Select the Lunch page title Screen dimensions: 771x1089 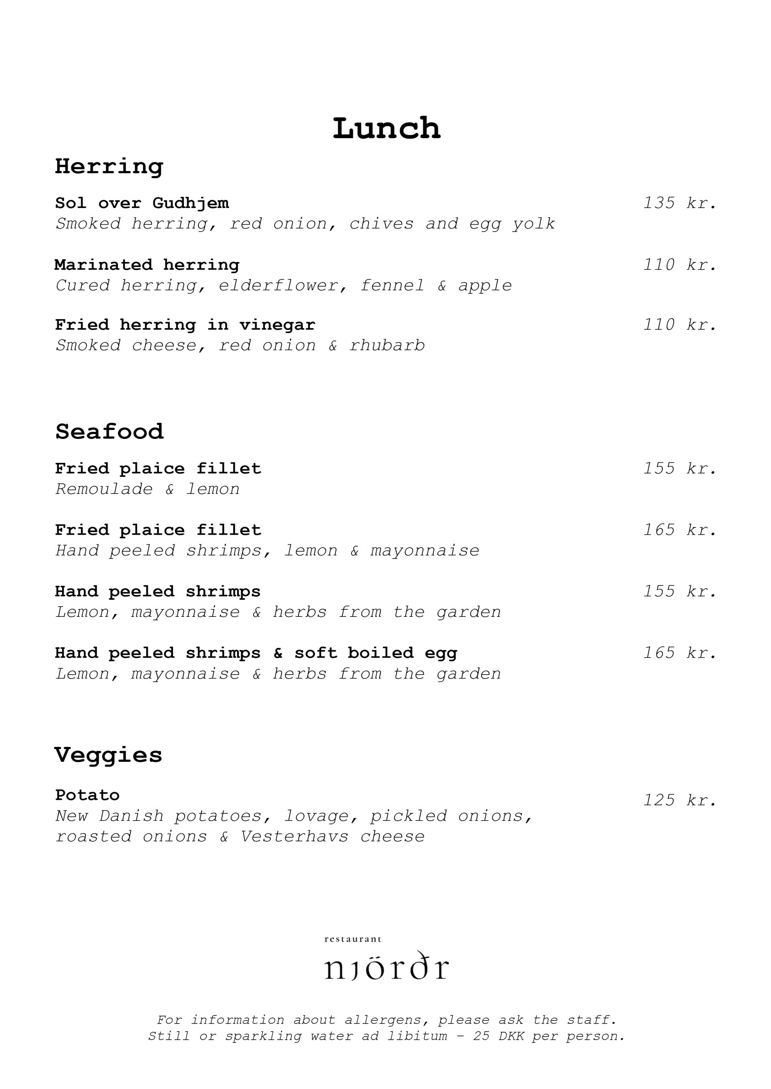tap(387, 128)
